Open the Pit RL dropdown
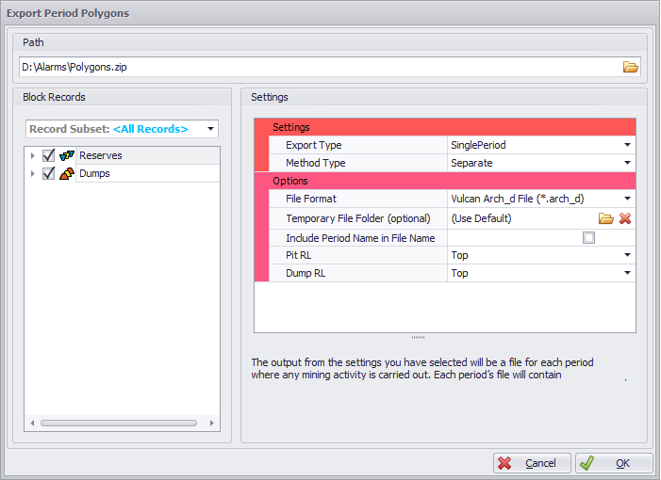The image size is (661, 480). (x=627, y=255)
